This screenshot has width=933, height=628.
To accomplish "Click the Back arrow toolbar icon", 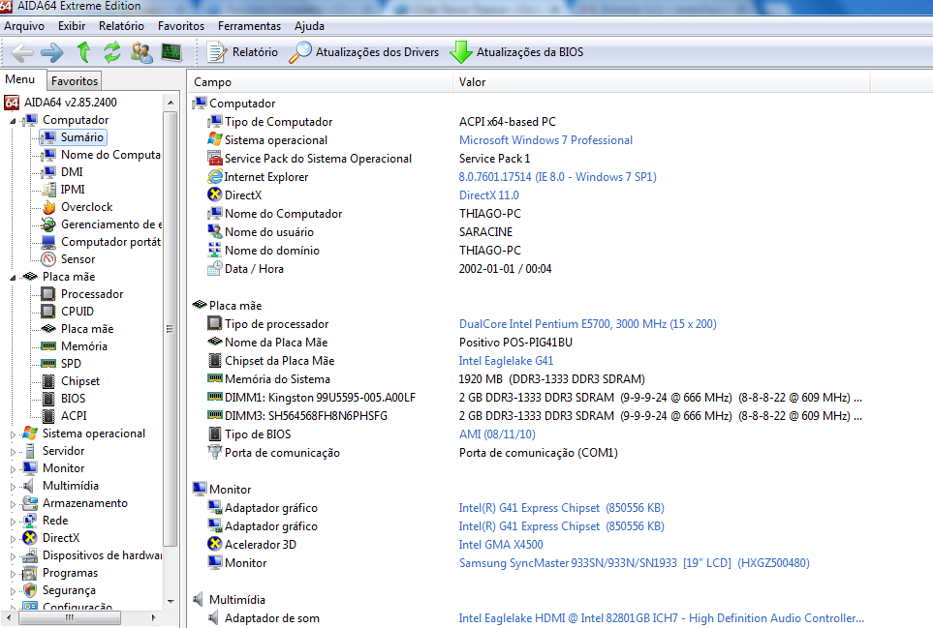I will coord(22,52).
